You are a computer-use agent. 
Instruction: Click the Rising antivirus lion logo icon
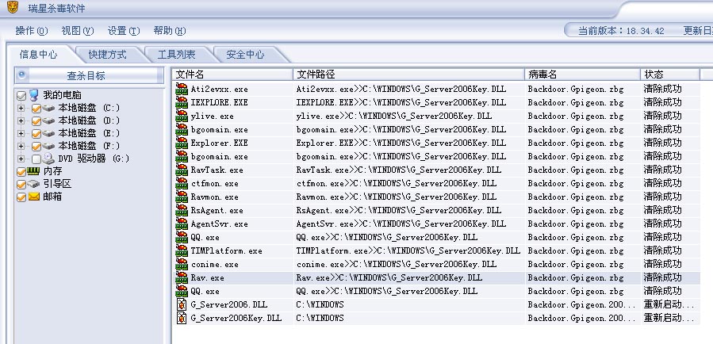coord(12,7)
